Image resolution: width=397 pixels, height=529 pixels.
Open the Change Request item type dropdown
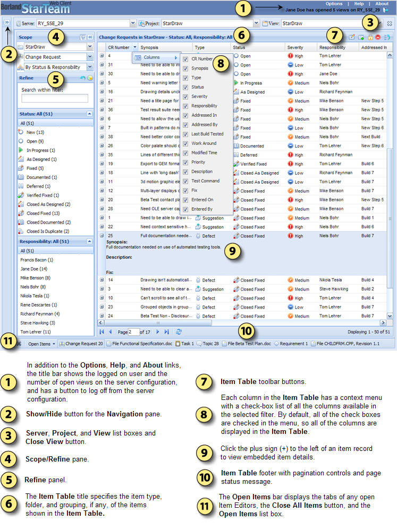[x=90, y=57]
